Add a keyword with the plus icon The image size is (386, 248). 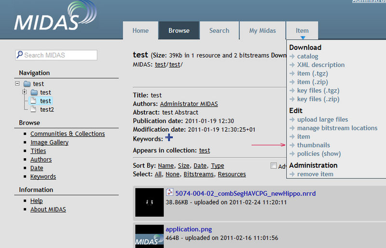169,138
